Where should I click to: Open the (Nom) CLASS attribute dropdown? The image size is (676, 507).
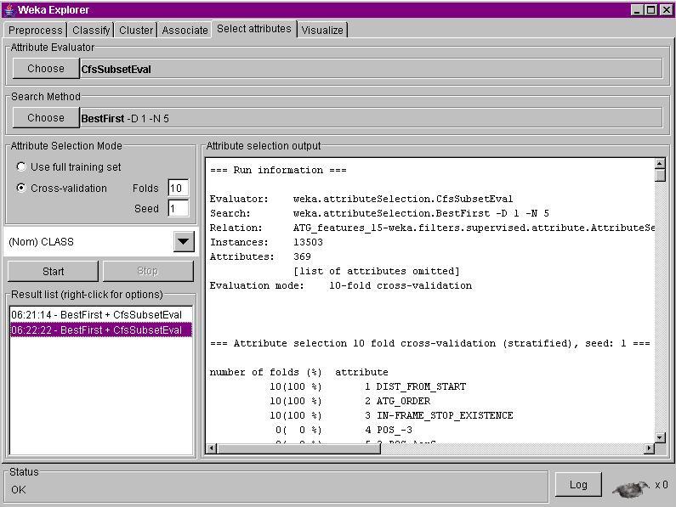tap(184, 241)
